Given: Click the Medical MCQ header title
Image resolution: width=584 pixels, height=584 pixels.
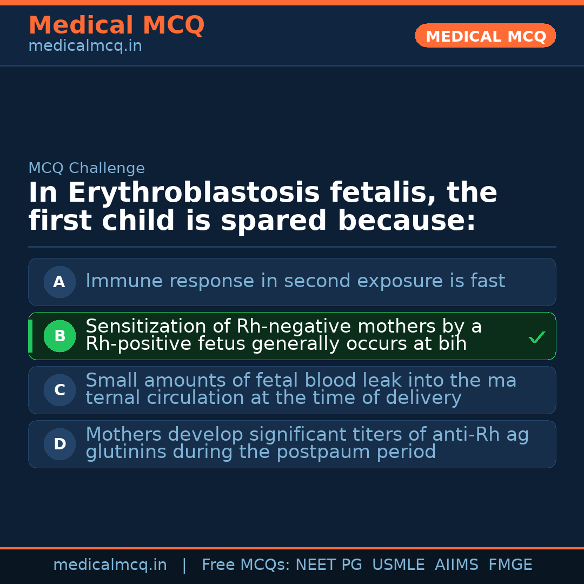Looking at the screenshot, I should [116, 25].
